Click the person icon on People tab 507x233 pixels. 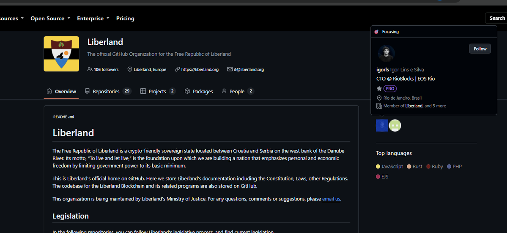pos(224,91)
